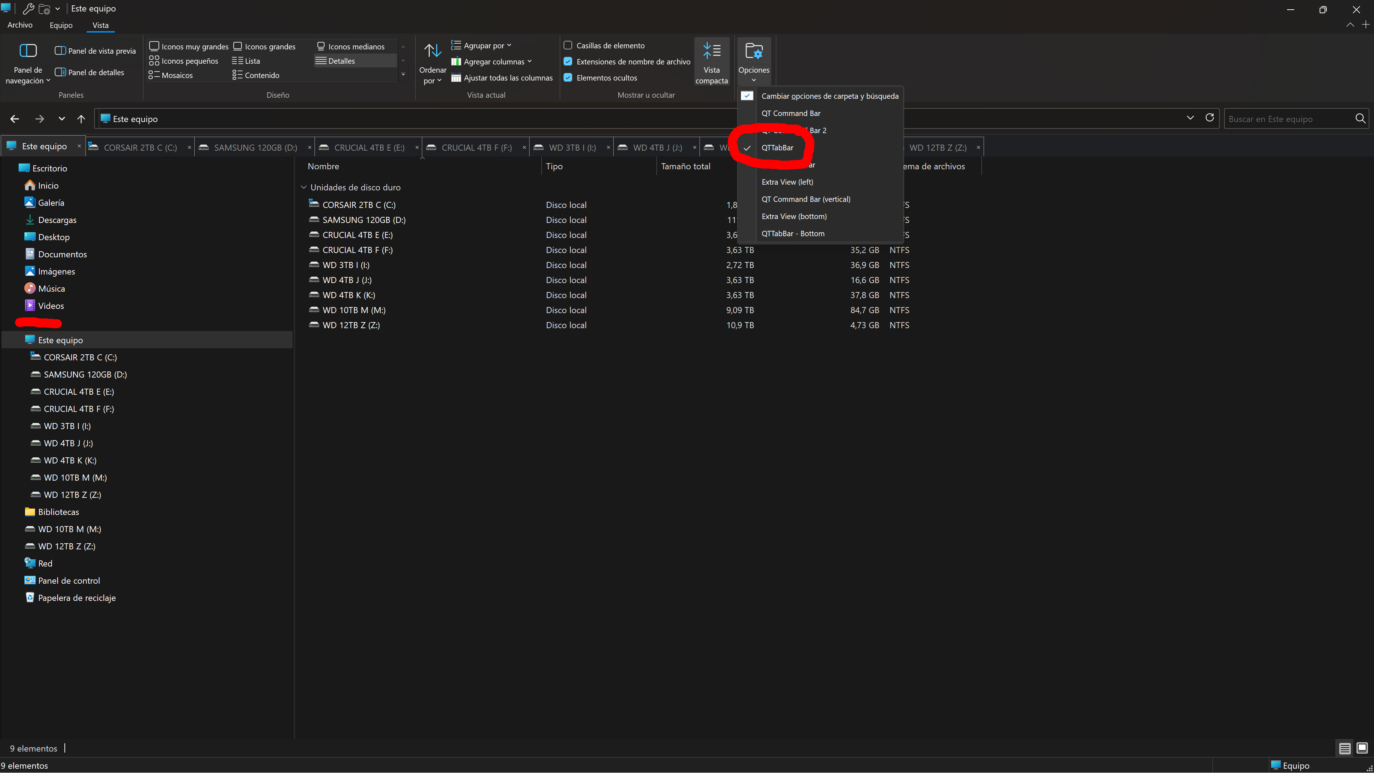Click the address bar path field
The image size is (1374, 773).
pos(640,119)
